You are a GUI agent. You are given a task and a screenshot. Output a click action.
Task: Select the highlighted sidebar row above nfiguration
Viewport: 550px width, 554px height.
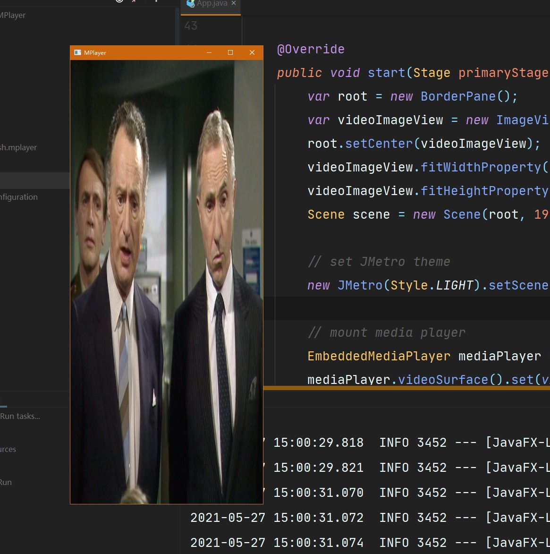click(x=34, y=180)
